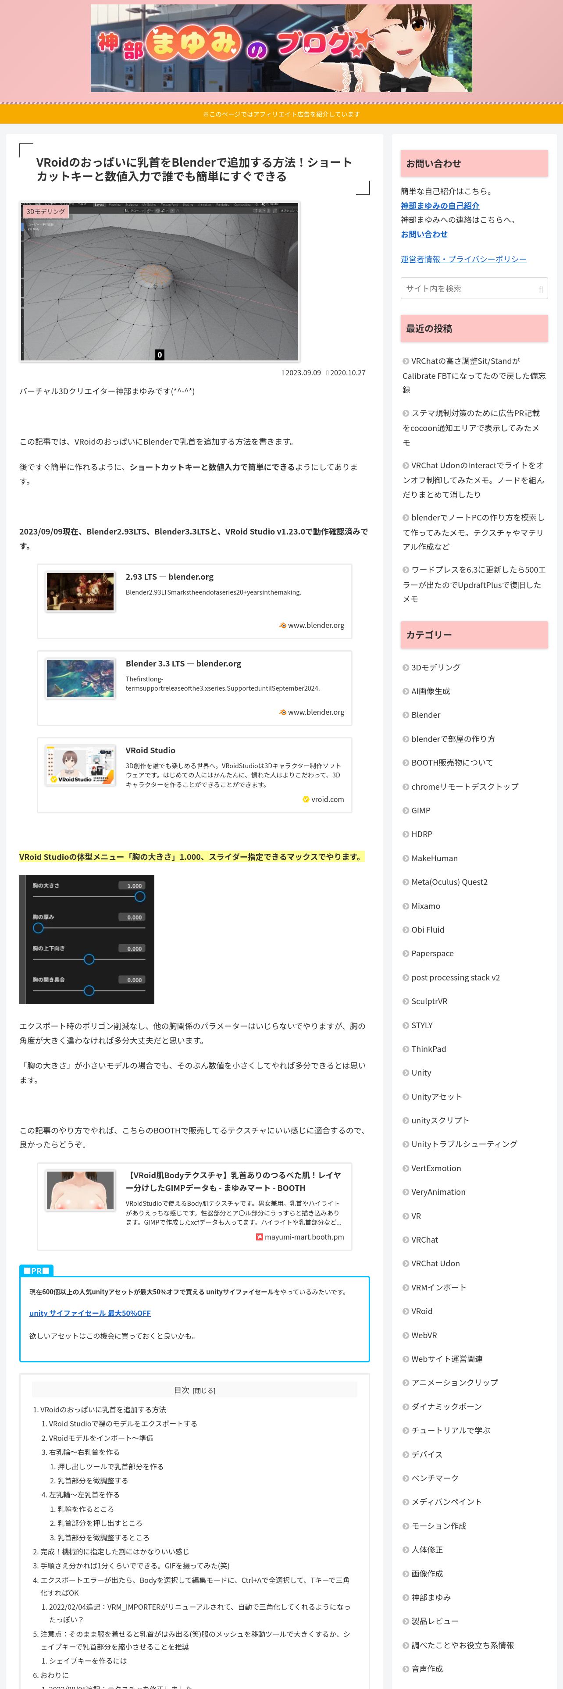The height and width of the screenshot is (1689, 563).
Task: Jump to 完成！機械的に指定した割には section
Action: point(114,1552)
